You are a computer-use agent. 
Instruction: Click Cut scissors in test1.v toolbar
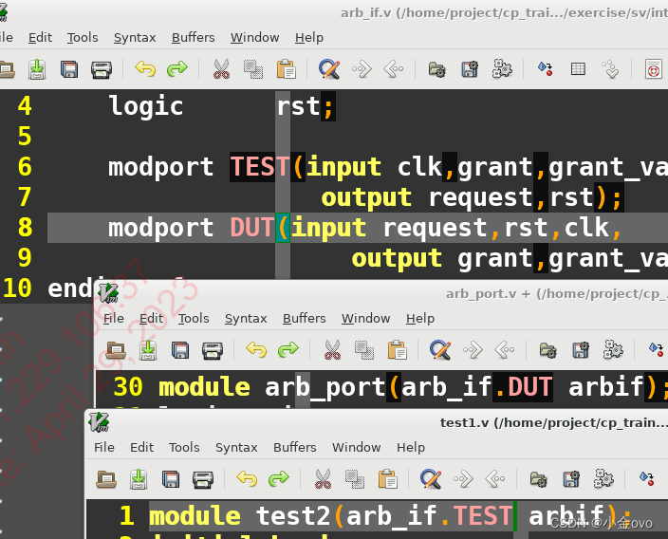(323, 479)
